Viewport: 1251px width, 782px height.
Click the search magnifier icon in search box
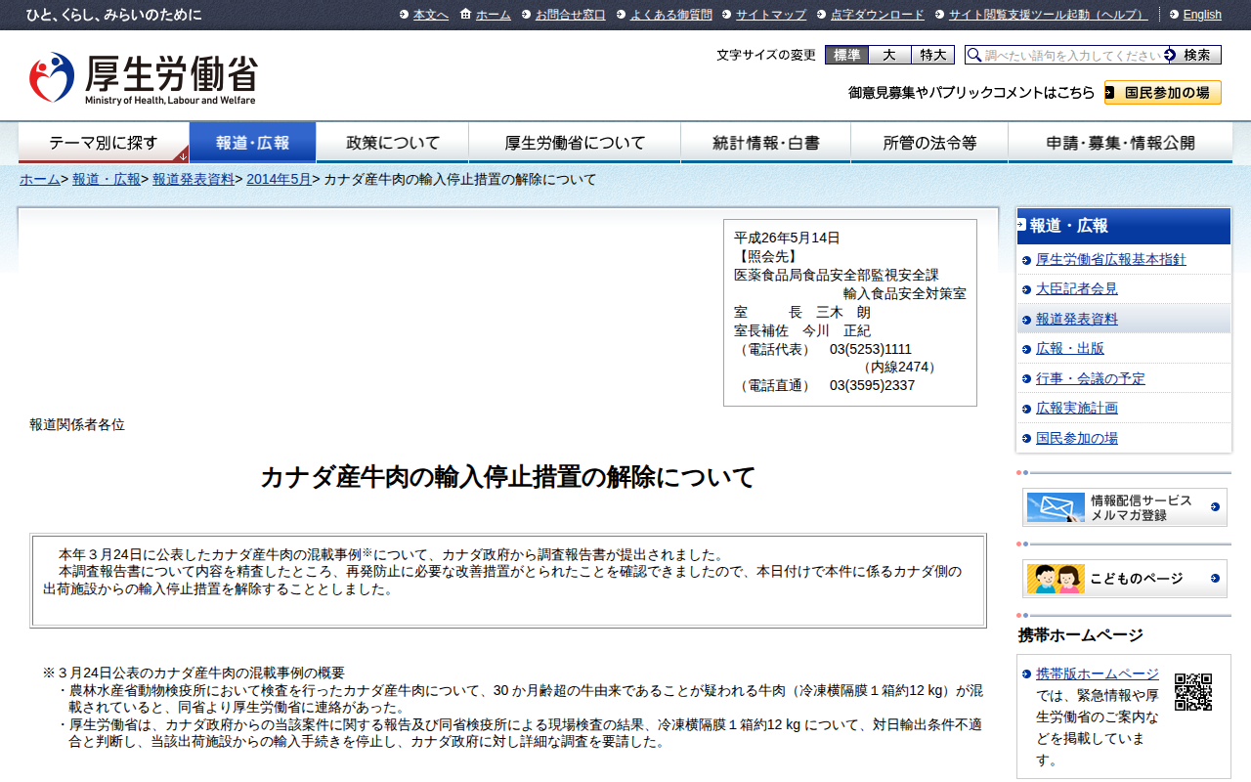coord(973,55)
